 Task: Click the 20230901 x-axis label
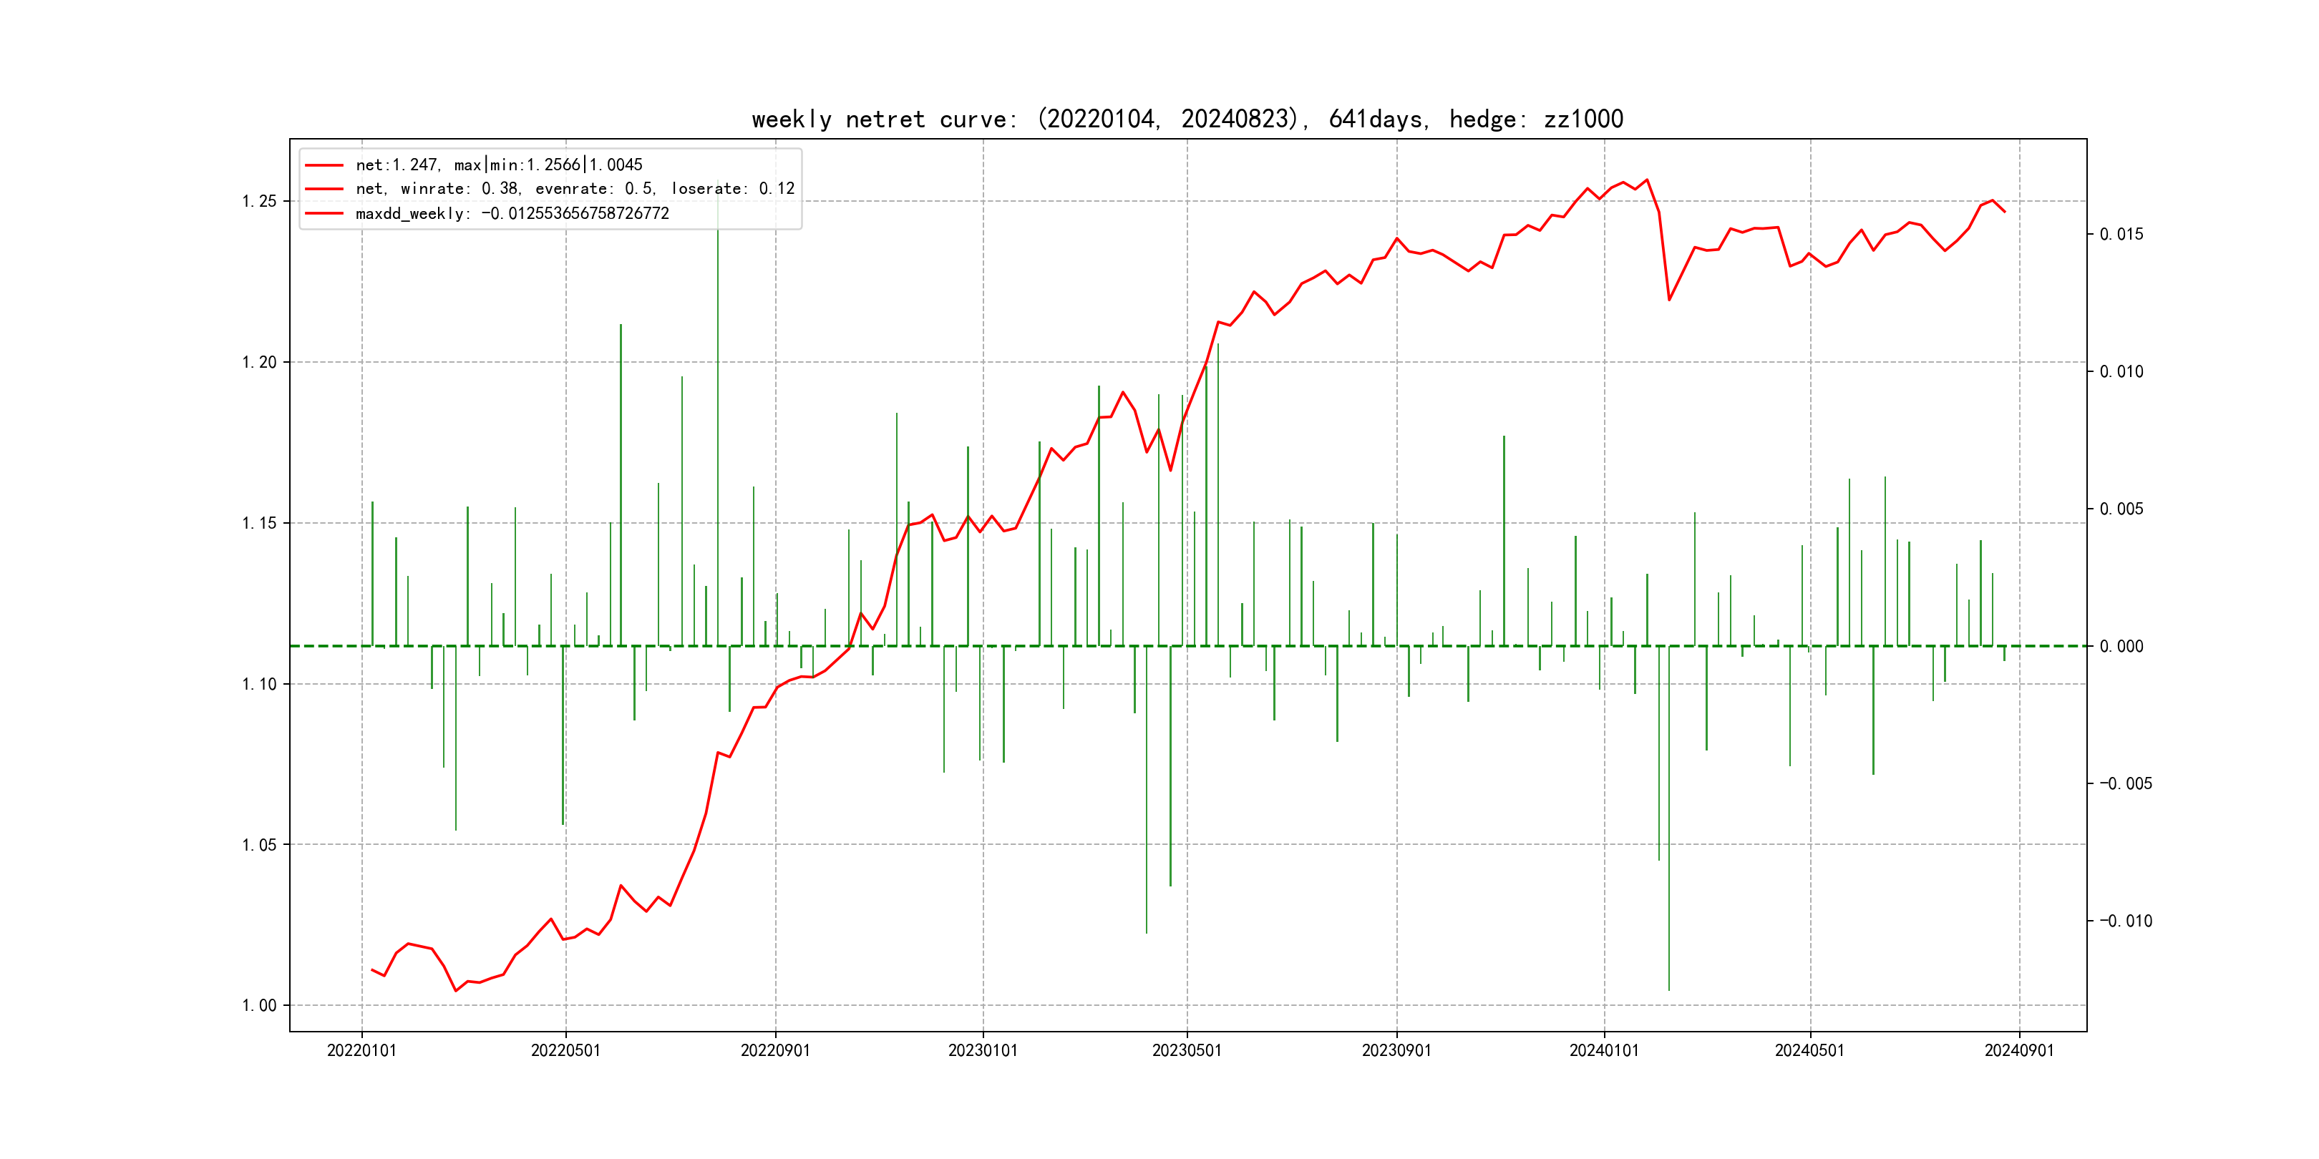(x=1396, y=1051)
